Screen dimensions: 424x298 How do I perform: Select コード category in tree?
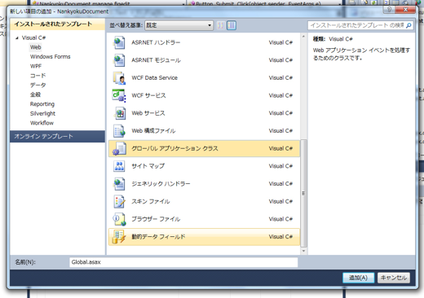tap(38, 76)
